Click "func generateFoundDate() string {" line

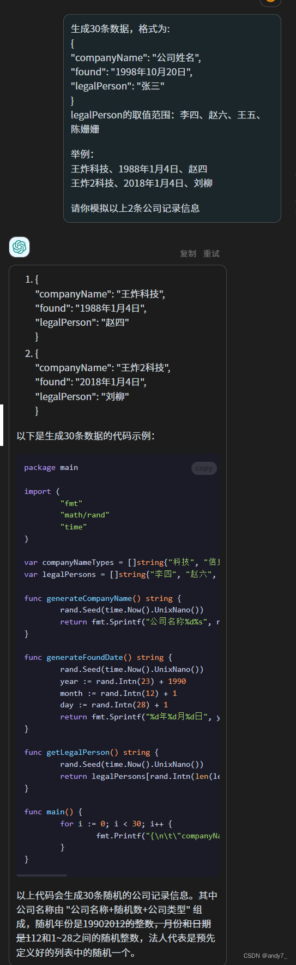tap(98, 658)
